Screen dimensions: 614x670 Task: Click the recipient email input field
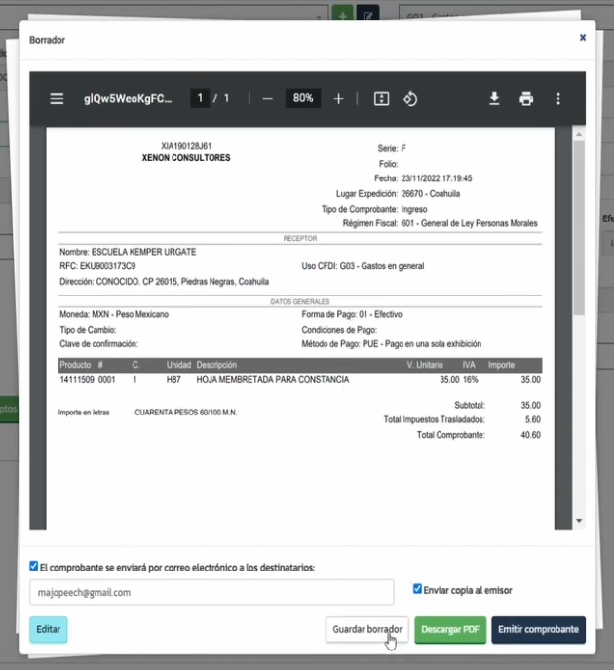point(211,592)
